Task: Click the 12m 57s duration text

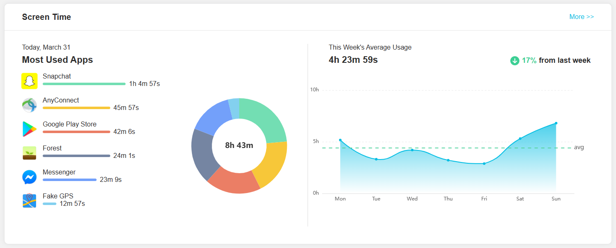Action: pyautogui.click(x=72, y=204)
